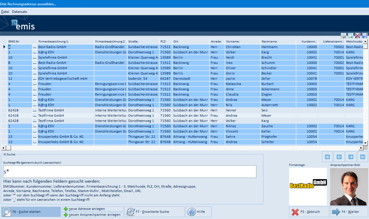Click neue Adresse anlegen
Viewport: 369px width, 219px height.
tap(93, 209)
